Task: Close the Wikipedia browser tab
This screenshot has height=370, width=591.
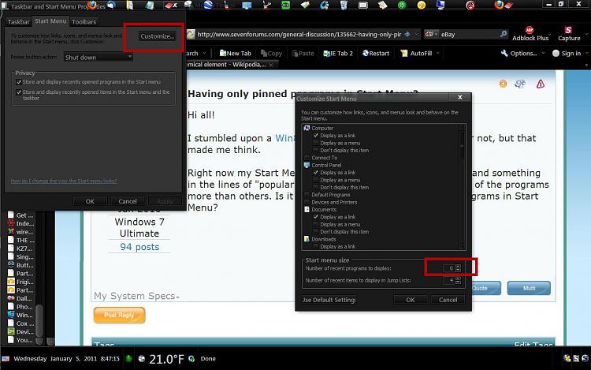Action: tap(271, 65)
